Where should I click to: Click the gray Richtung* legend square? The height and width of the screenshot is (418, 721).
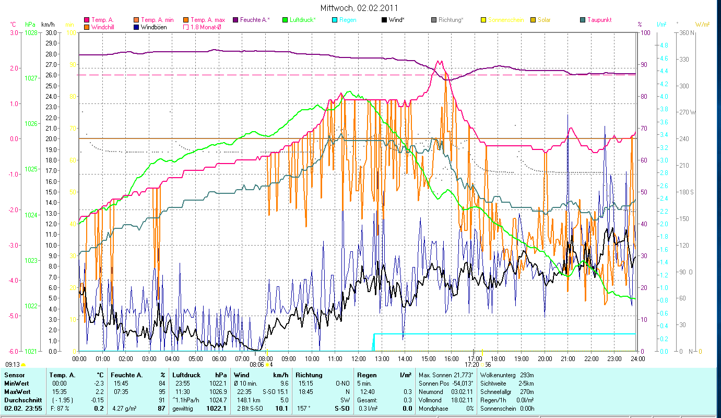coord(434,20)
